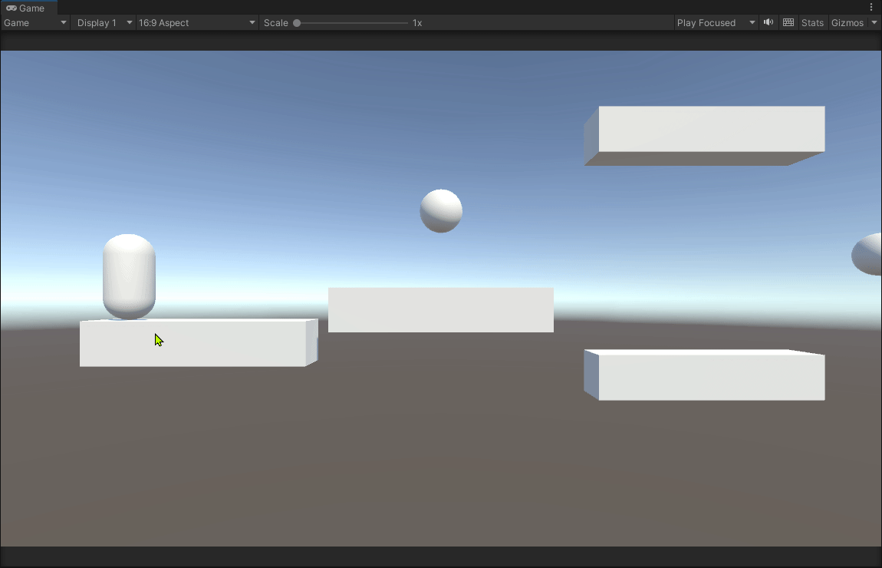Viewport: 882px width, 568px height.
Task: Click the floating sphere above the center platform
Action: coord(441,210)
